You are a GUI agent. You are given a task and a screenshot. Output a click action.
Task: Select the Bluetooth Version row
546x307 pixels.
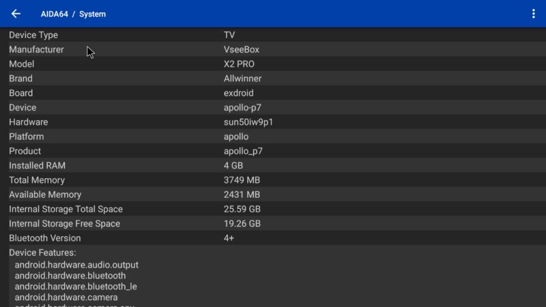pos(273,238)
